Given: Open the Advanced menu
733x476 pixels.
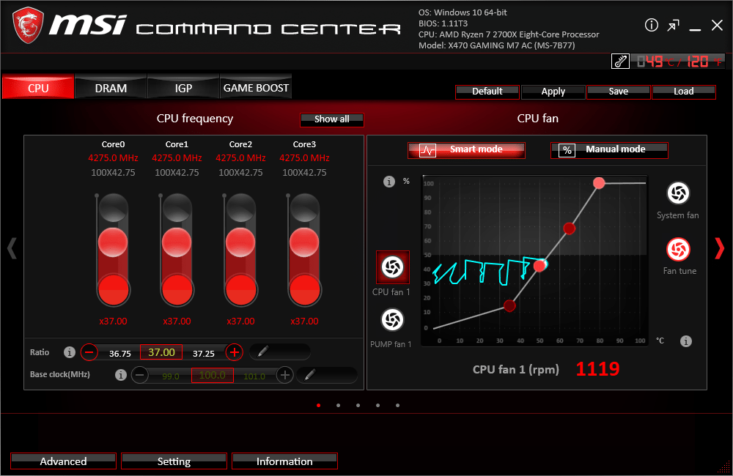Looking at the screenshot, I should (63, 461).
